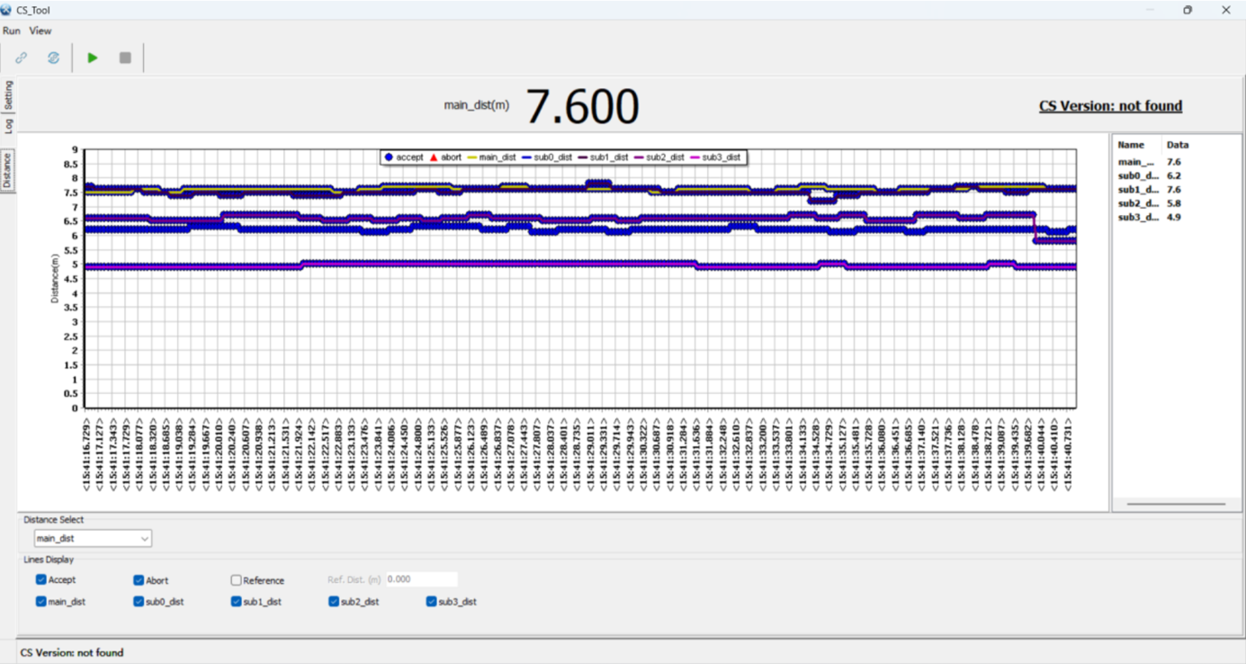Toggle the sub2_dist line checkbox

[x=334, y=602]
